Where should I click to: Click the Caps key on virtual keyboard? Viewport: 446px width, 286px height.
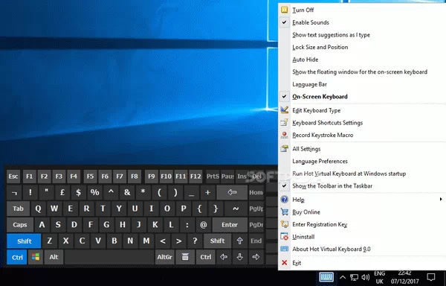[x=19, y=225]
